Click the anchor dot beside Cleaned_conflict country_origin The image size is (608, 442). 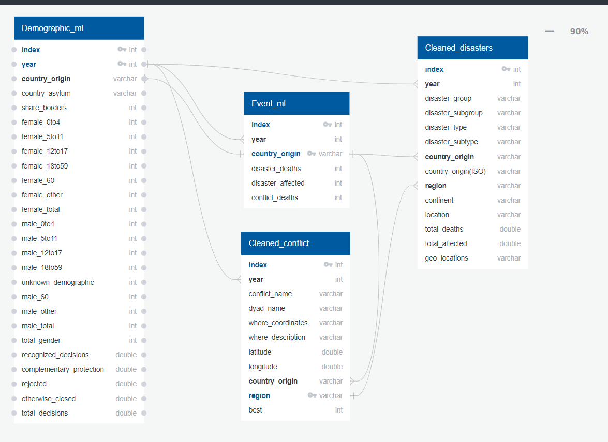(351, 381)
